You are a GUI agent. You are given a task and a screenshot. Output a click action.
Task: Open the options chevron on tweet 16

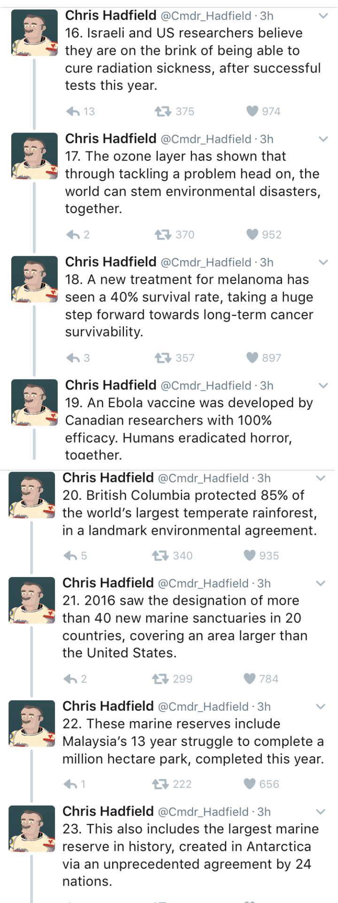point(323,16)
